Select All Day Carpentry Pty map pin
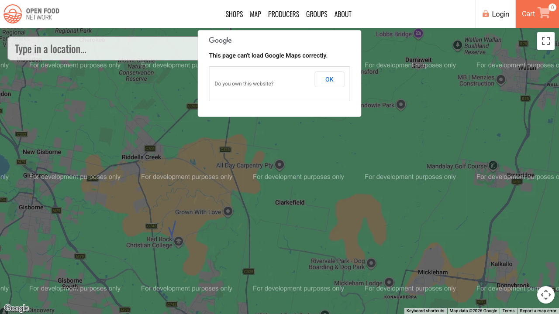The height and width of the screenshot is (314, 559). pyautogui.click(x=279, y=165)
